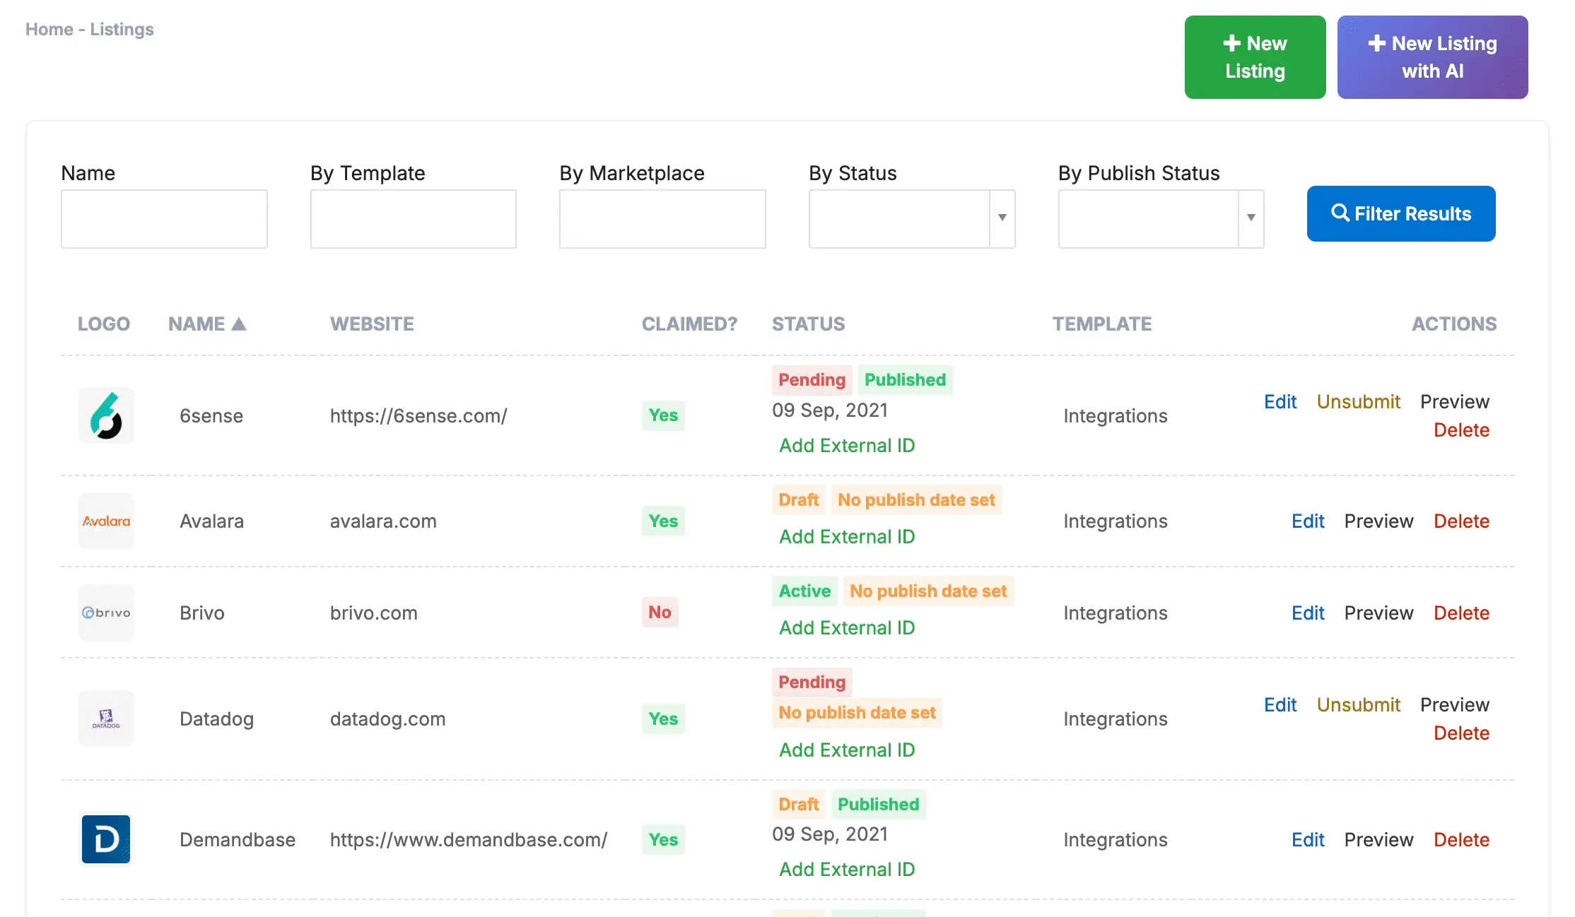Start New Listing with AI
Image resolution: width=1575 pixels, height=917 pixels.
coord(1433,57)
